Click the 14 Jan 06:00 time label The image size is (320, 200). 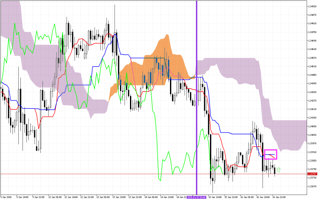coord(151,197)
